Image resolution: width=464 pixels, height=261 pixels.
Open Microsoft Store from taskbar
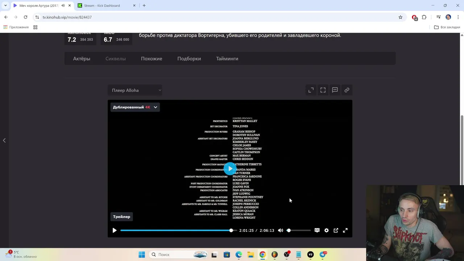click(227, 254)
